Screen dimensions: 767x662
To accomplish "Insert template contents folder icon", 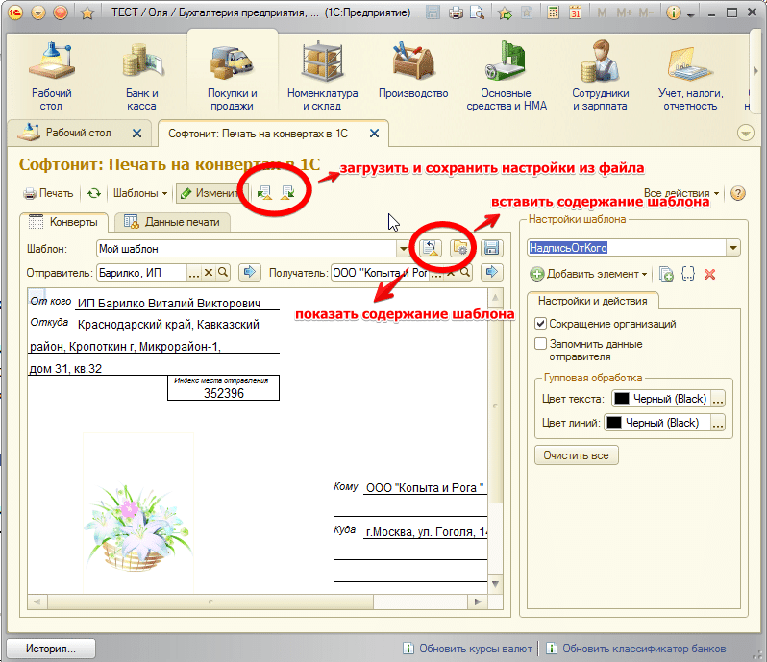I will pos(460,249).
